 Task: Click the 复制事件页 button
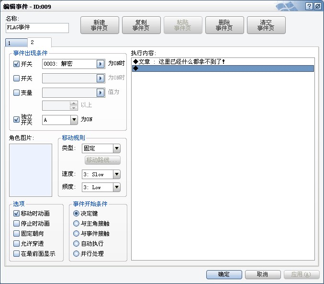[141, 25]
